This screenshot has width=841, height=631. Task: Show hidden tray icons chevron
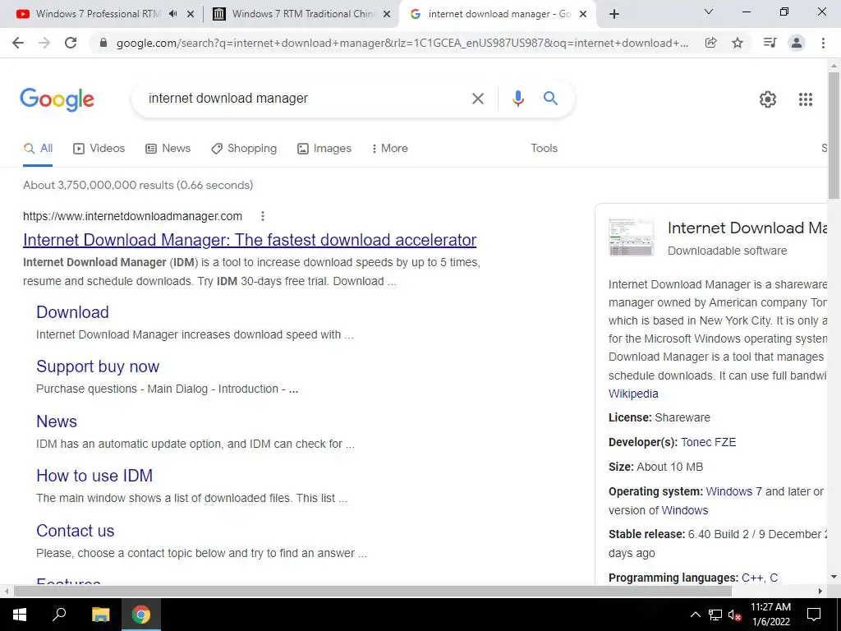(x=695, y=615)
